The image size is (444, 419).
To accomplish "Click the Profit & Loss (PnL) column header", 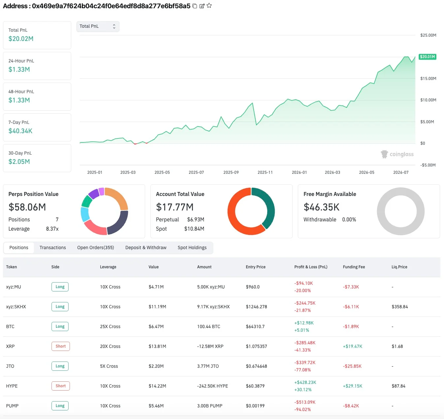I will (311, 267).
